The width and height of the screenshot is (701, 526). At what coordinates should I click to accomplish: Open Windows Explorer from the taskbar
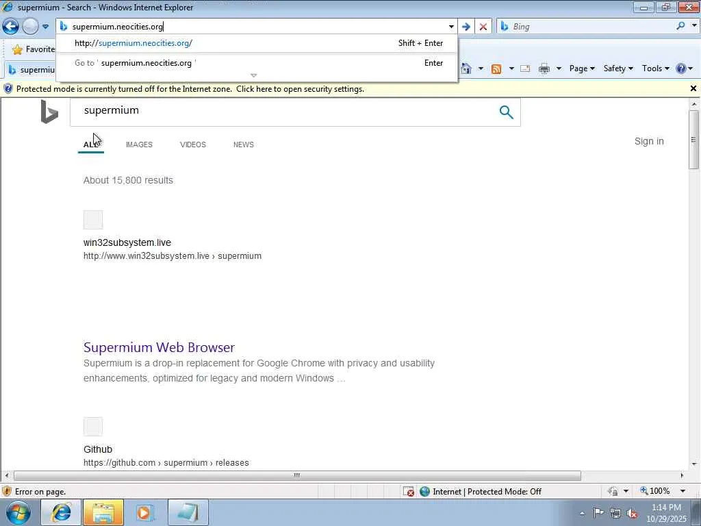click(103, 512)
